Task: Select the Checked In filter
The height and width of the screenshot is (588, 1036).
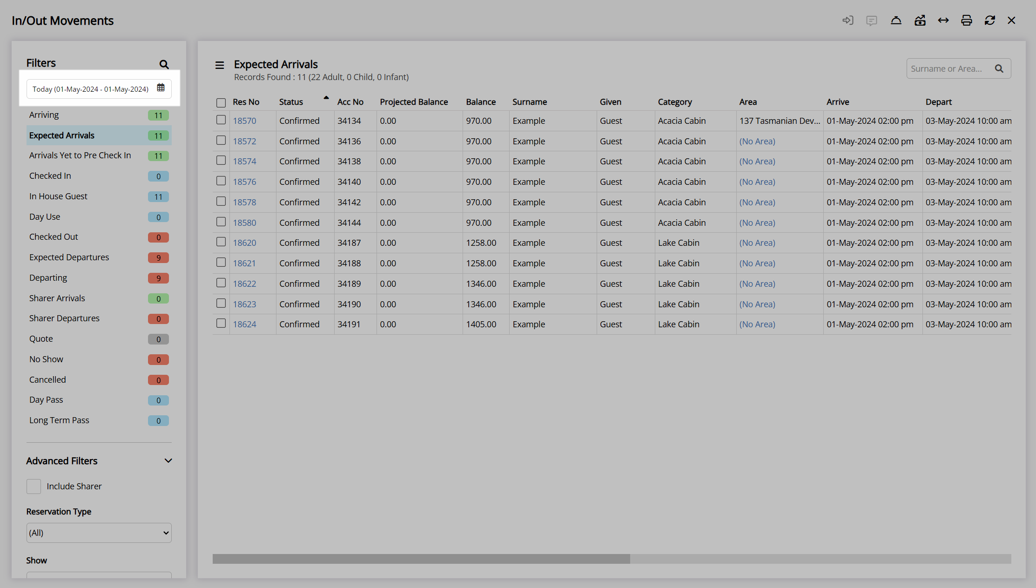Action: point(99,176)
